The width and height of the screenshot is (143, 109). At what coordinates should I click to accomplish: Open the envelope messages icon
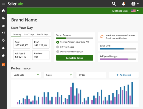coord(3,26)
